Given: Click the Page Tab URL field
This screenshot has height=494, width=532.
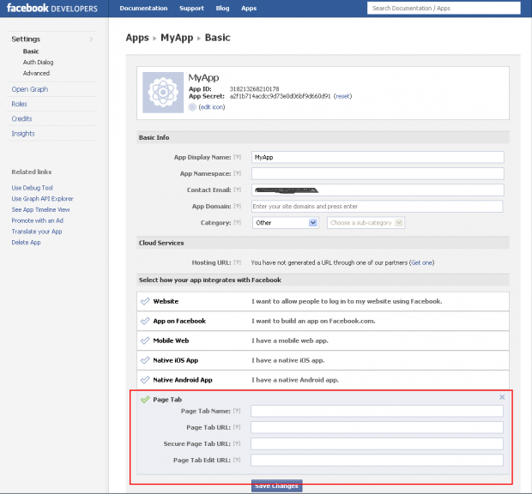Looking at the screenshot, I should [x=377, y=427].
